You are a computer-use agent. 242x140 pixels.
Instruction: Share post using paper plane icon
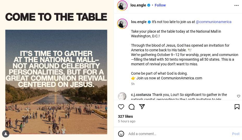[x=142, y=107]
